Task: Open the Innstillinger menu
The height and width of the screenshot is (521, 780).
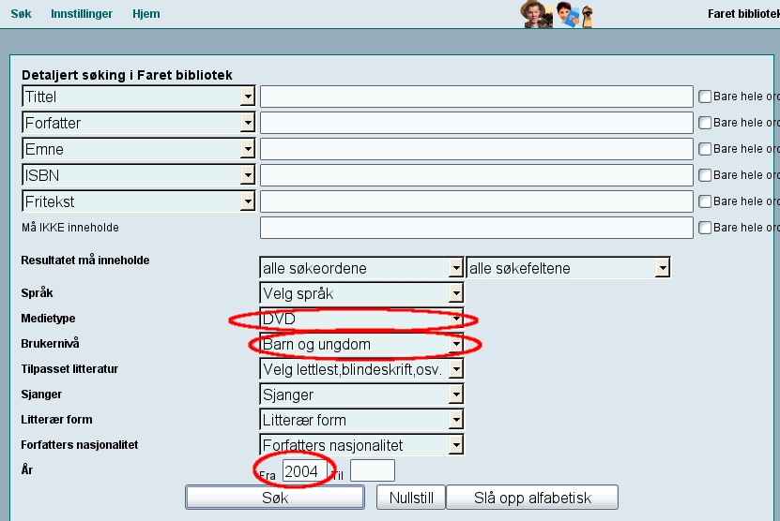Action: pyautogui.click(x=82, y=14)
